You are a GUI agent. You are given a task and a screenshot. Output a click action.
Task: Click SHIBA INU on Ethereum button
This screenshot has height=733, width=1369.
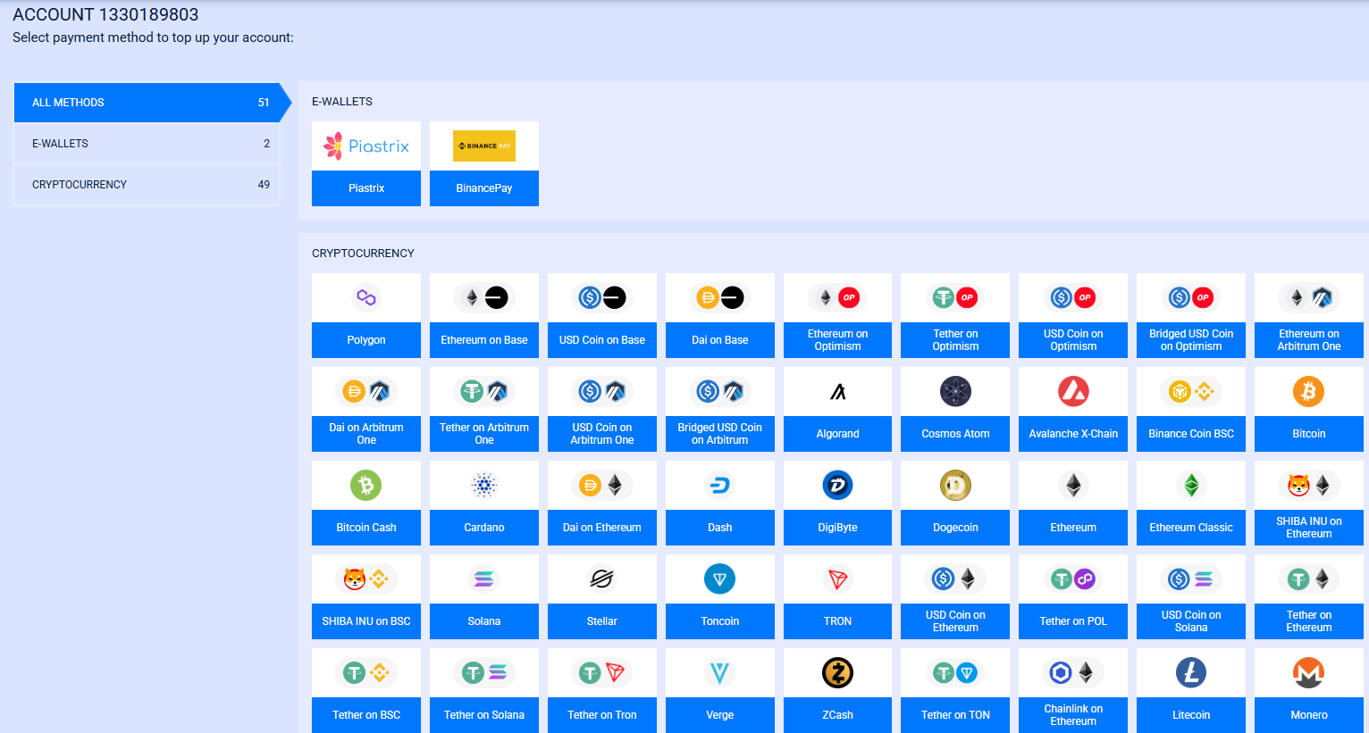click(1309, 528)
